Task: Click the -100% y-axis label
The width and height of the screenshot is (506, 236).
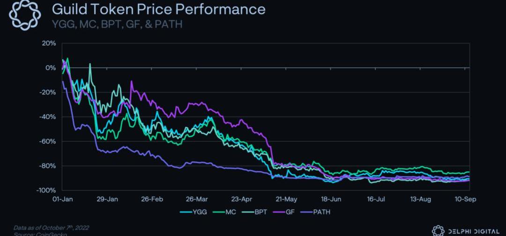Action: 46,190
